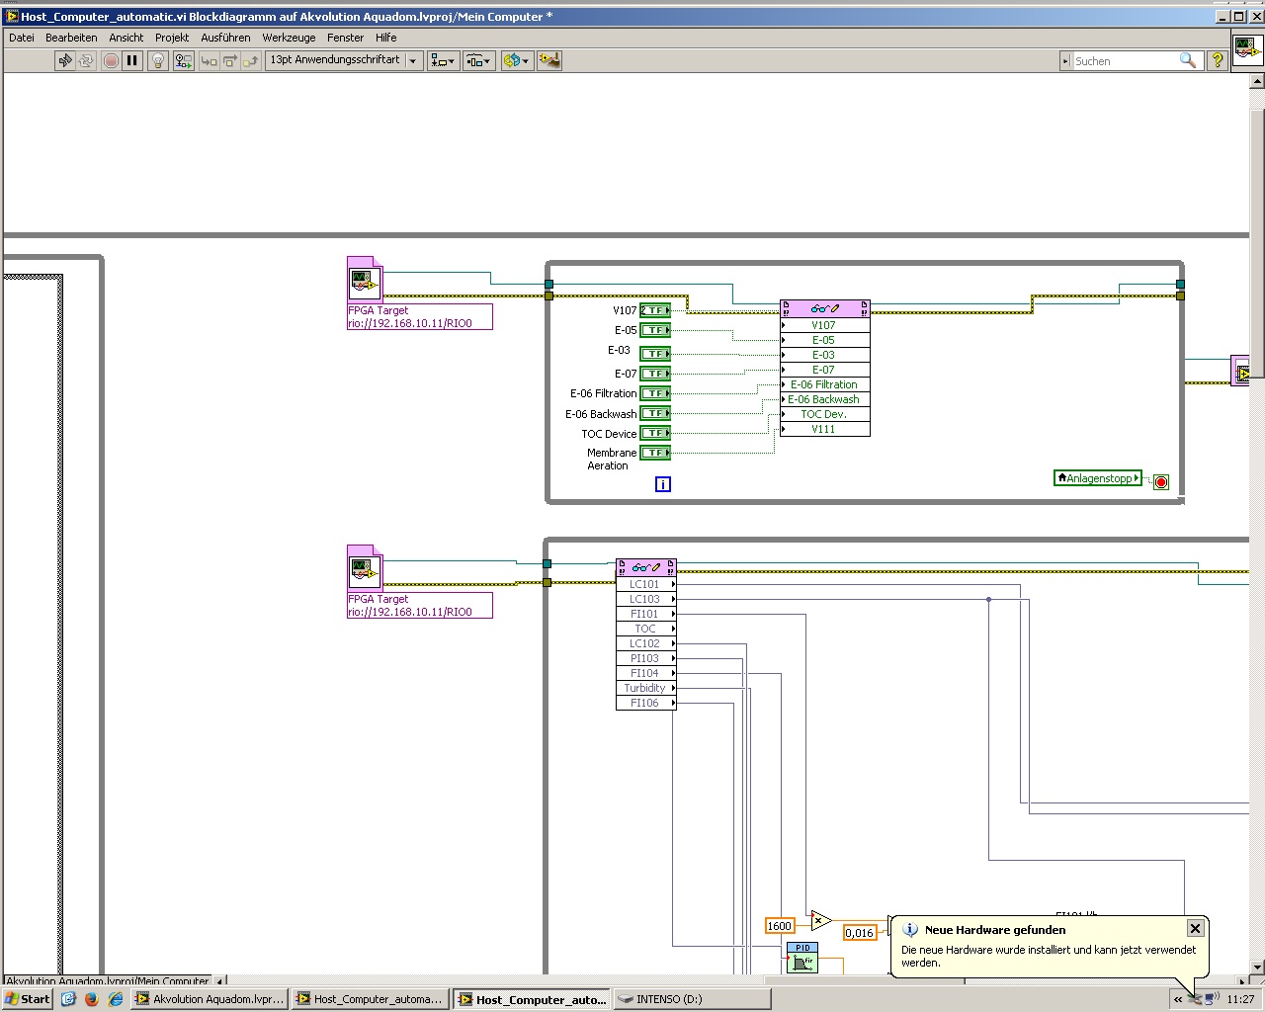Click the Pause toolbar button

(x=131, y=60)
